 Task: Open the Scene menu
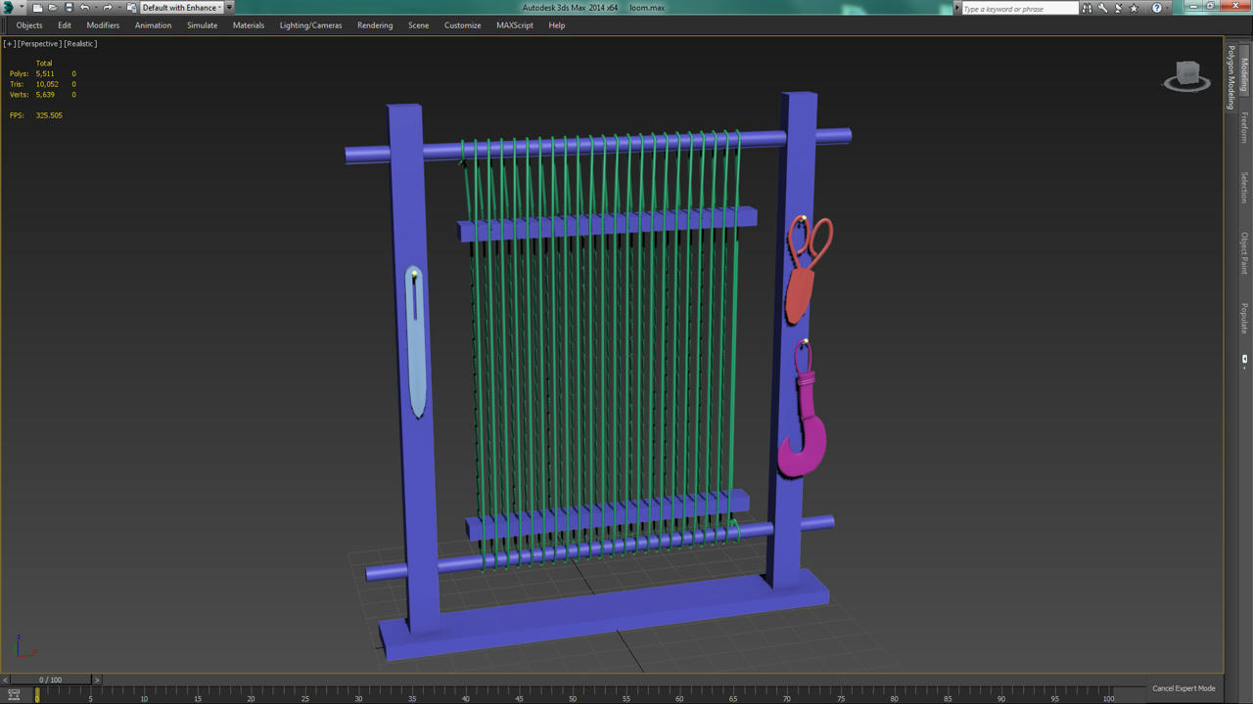[419, 25]
